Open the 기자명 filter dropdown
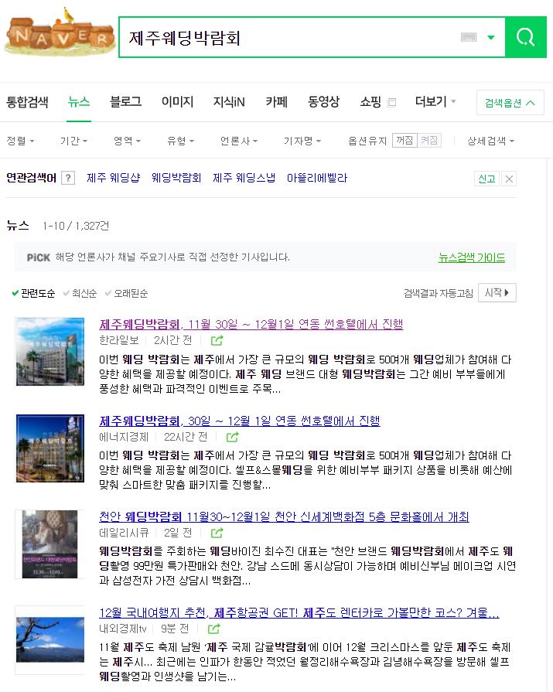 [302, 141]
